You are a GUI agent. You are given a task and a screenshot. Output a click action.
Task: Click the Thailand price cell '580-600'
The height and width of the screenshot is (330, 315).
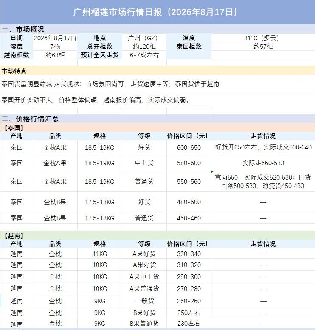pos(189,163)
